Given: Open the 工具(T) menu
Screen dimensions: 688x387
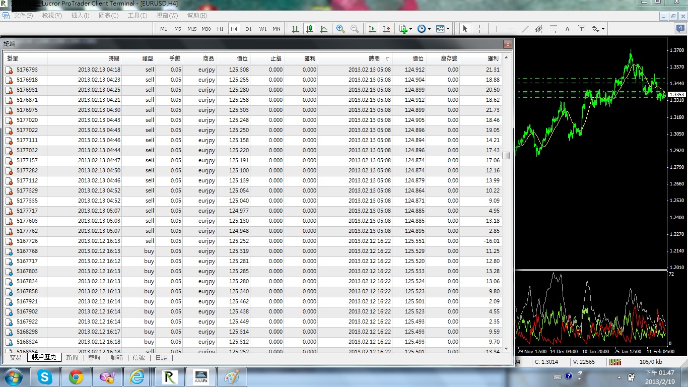Looking at the screenshot, I should pyautogui.click(x=137, y=16).
